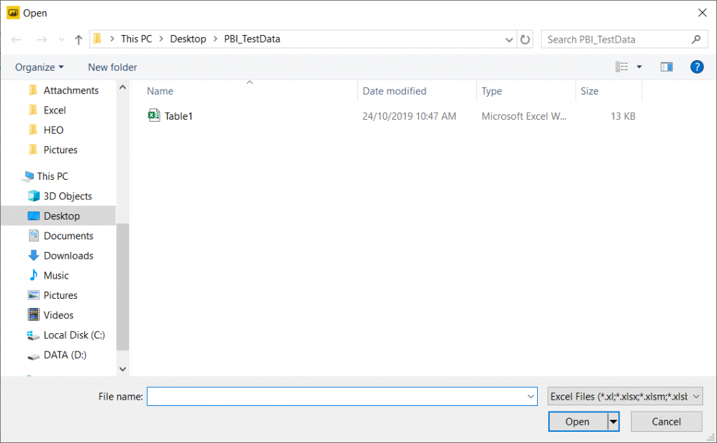This screenshot has height=443, width=717.
Task: Click the back navigation arrow
Action: [x=16, y=39]
